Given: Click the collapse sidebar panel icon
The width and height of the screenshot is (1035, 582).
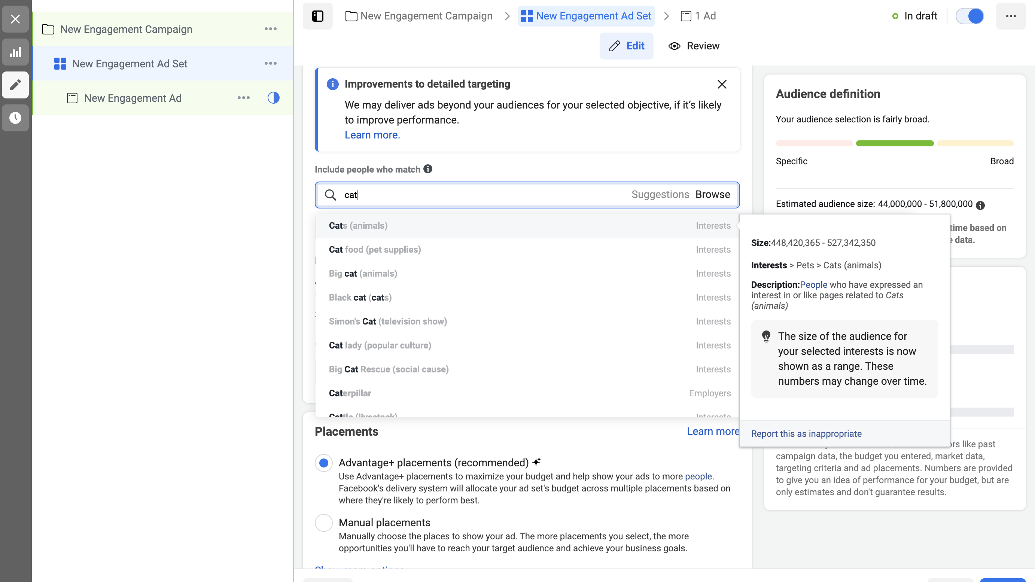Looking at the screenshot, I should (x=318, y=16).
